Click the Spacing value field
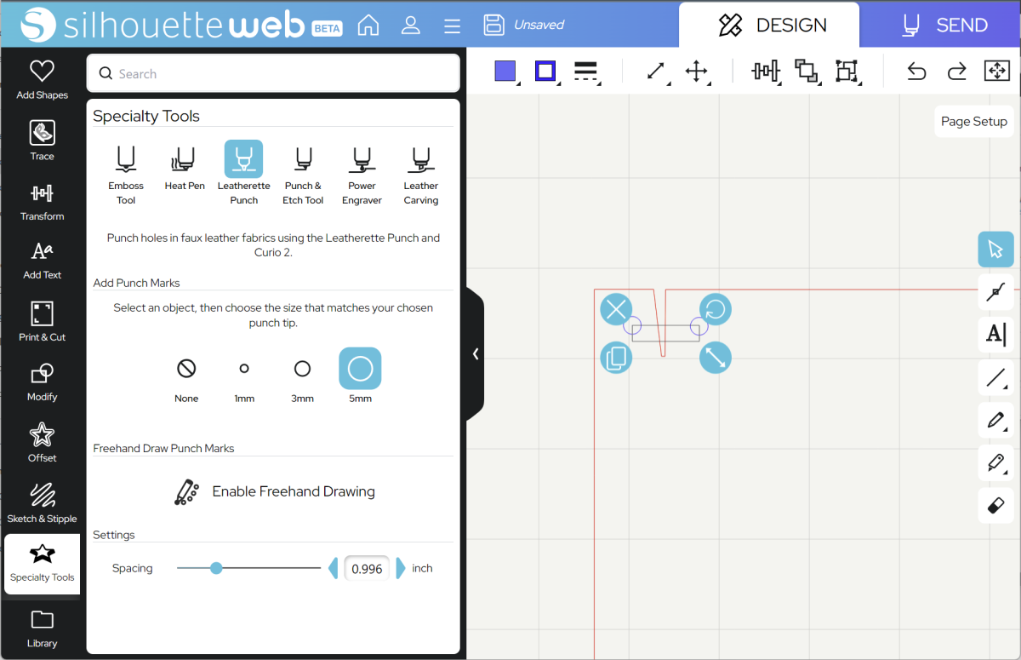This screenshot has width=1021, height=660. (367, 568)
